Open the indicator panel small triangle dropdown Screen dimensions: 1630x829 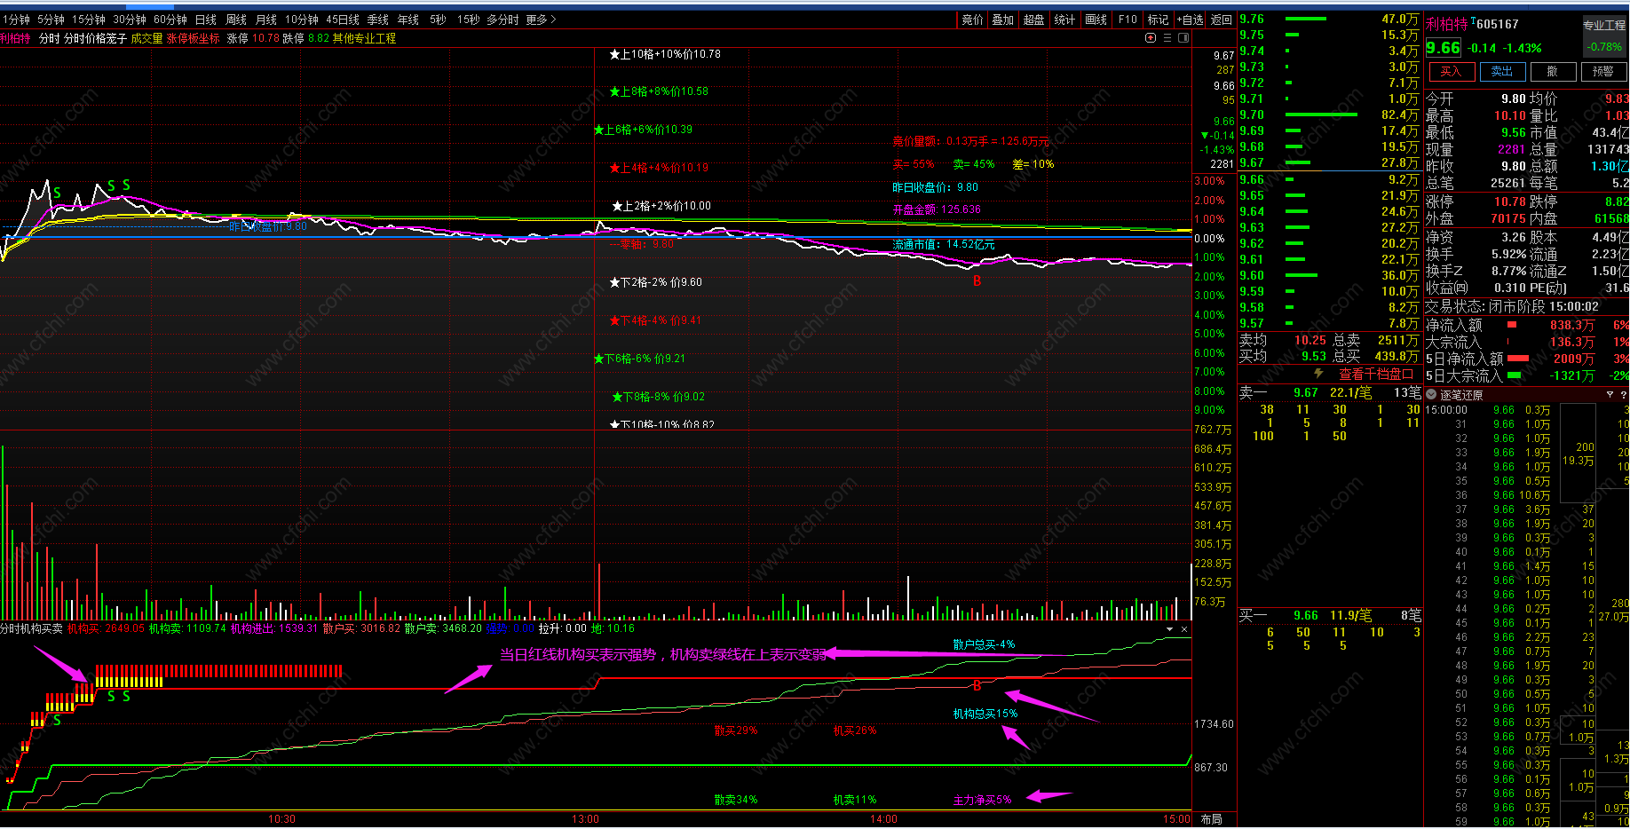[x=1170, y=628]
